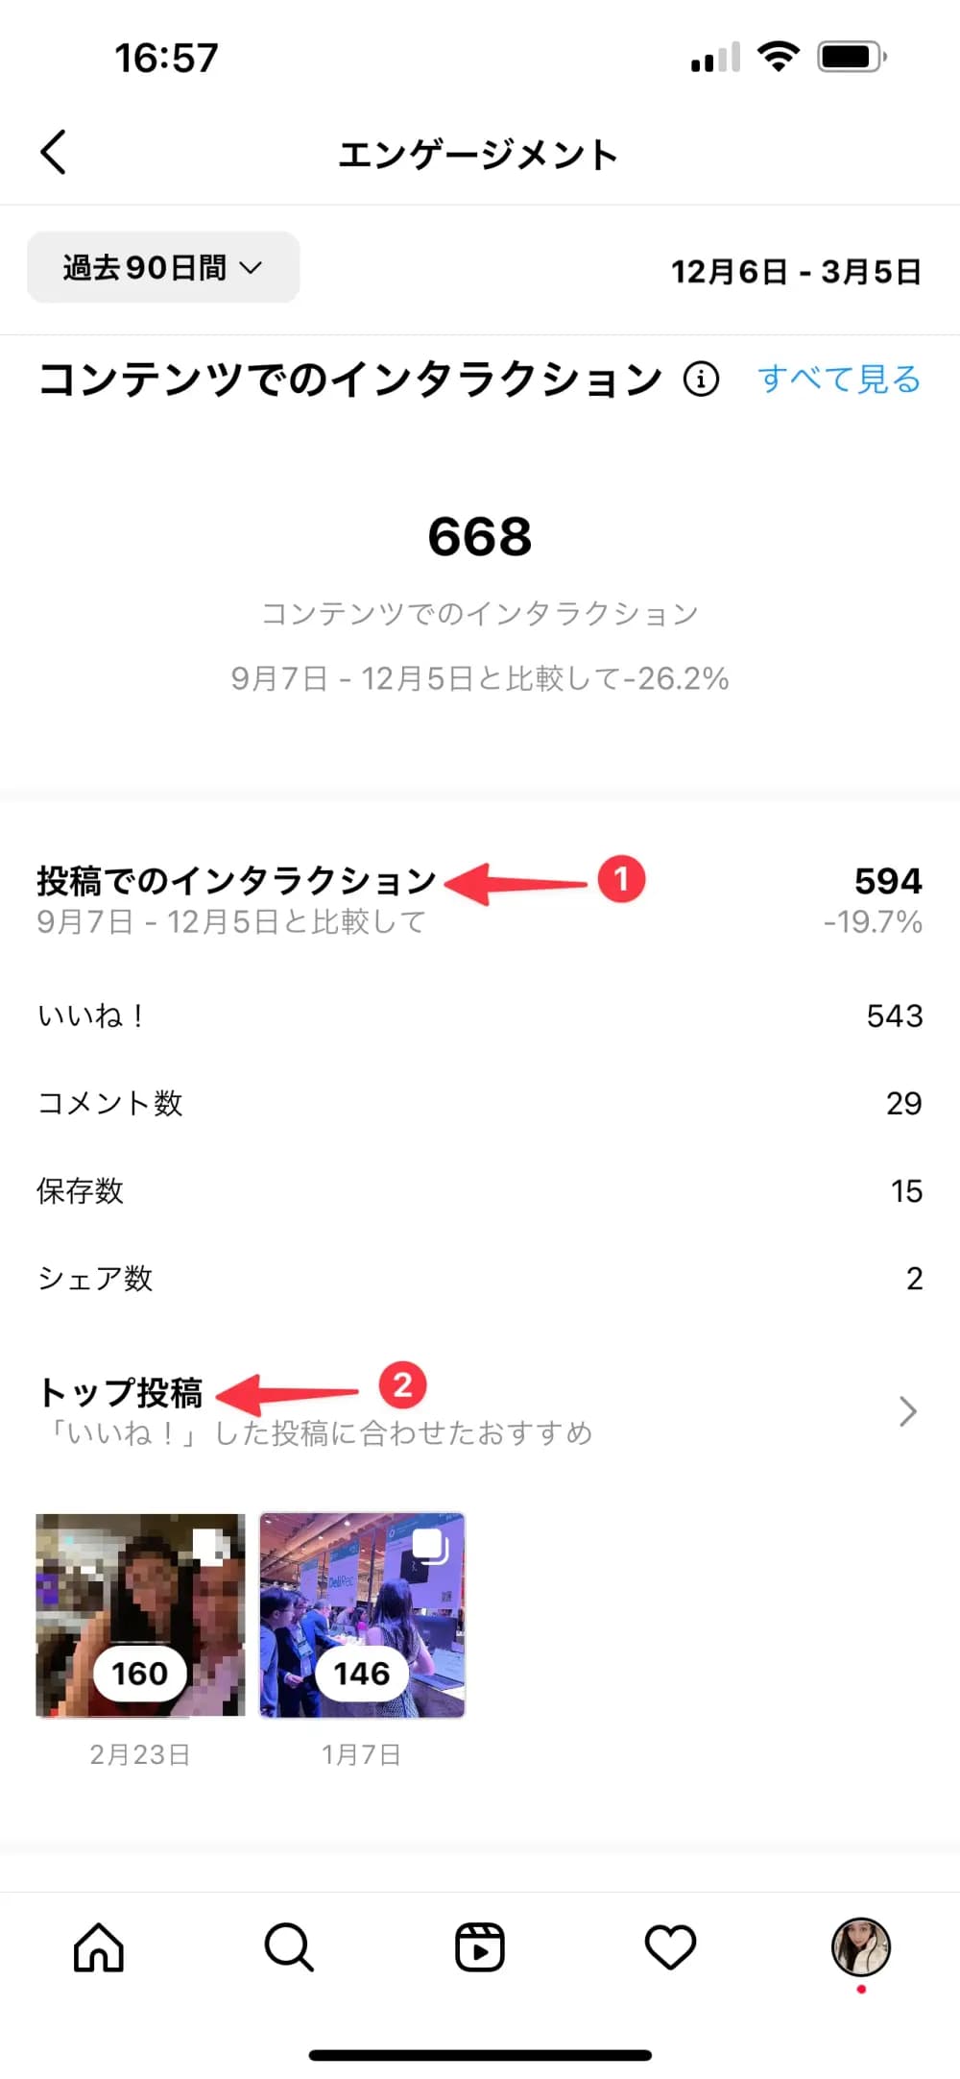Tap the 12月6日 - 3月5日 date range text
The image size is (960, 2079).
coord(796,272)
